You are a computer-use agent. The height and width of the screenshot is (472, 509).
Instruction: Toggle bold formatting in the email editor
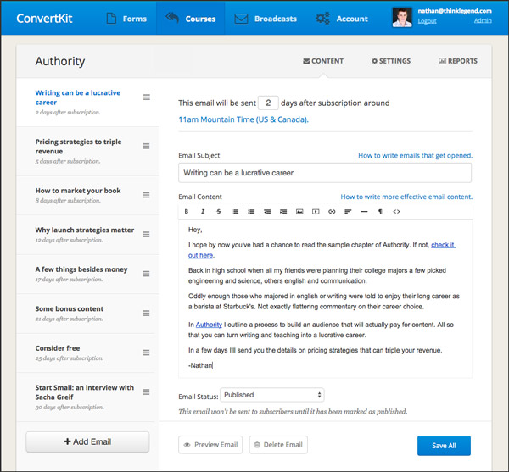click(x=187, y=211)
